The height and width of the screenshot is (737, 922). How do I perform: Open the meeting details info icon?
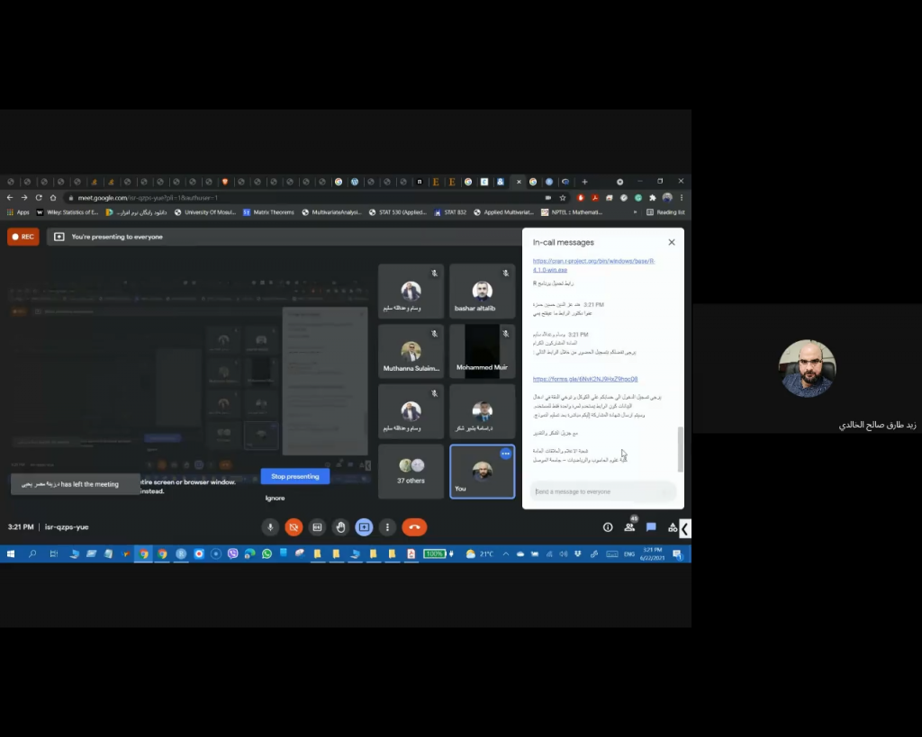[x=608, y=527]
